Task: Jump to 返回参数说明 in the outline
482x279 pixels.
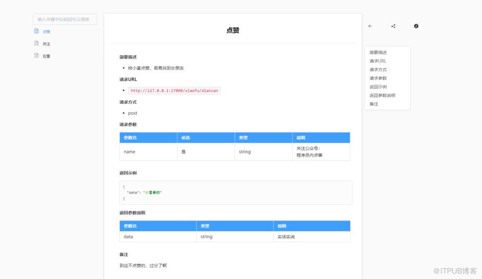Action: click(x=382, y=96)
